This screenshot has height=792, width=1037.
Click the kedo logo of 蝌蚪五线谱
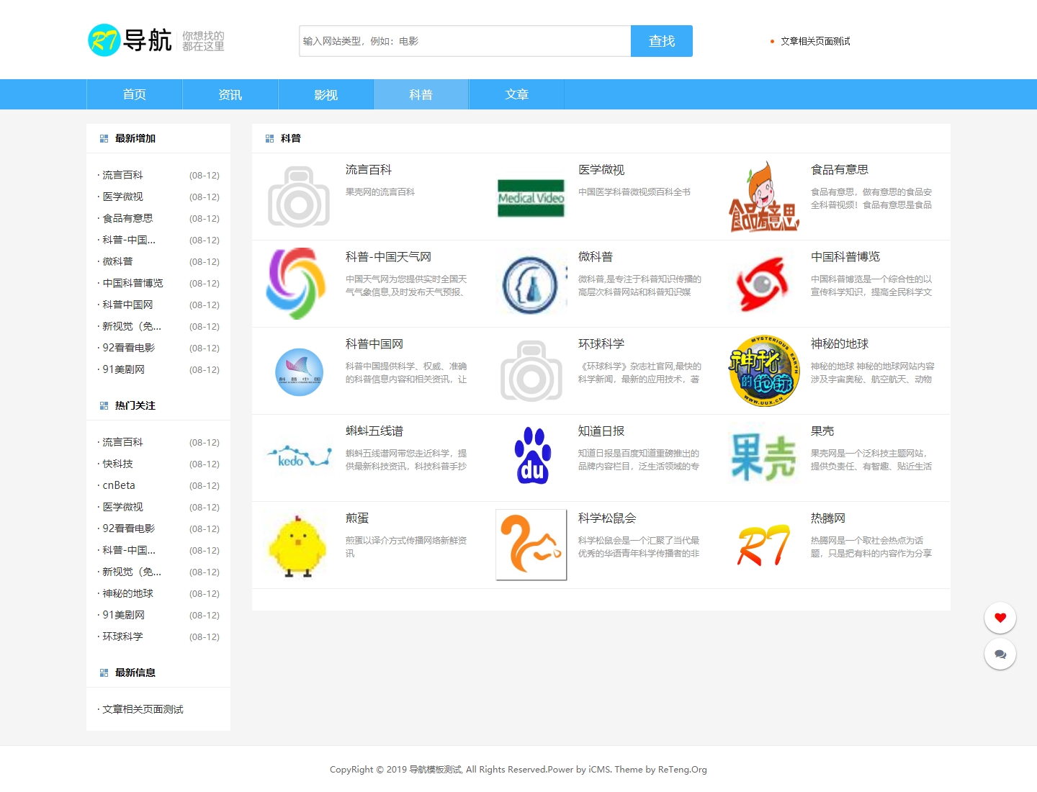[298, 456]
